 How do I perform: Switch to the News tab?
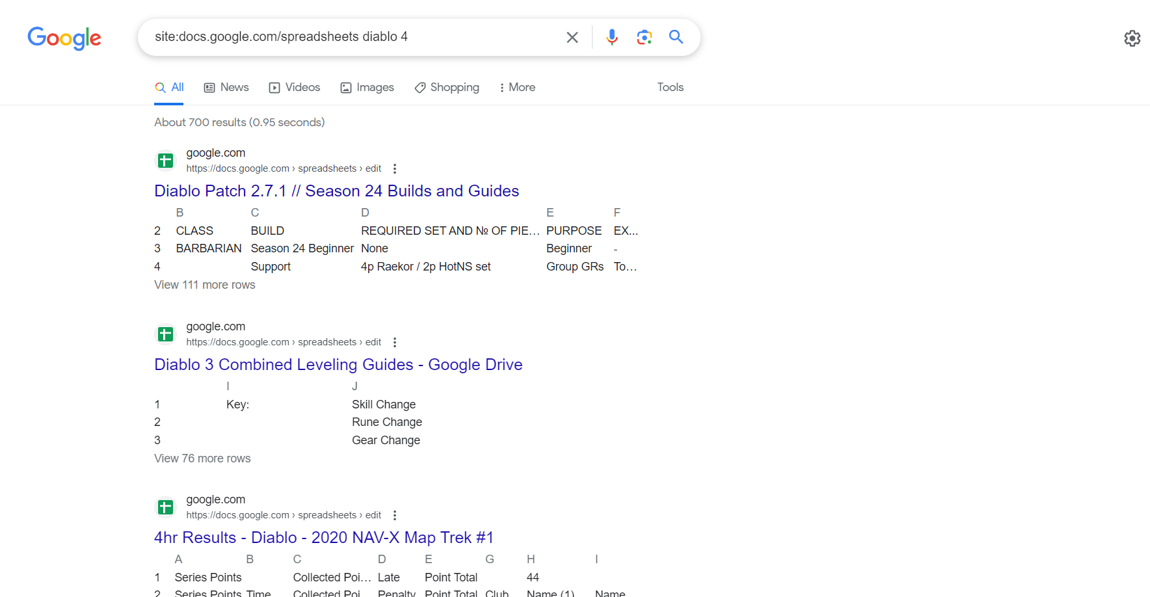pos(226,87)
